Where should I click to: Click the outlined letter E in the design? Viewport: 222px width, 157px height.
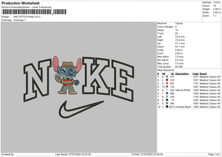tap(122, 81)
